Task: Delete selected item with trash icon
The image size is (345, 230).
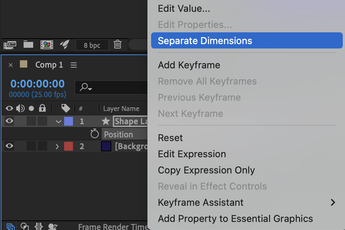Action: click(118, 45)
